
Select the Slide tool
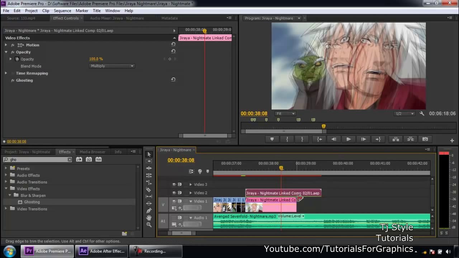coord(149,203)
